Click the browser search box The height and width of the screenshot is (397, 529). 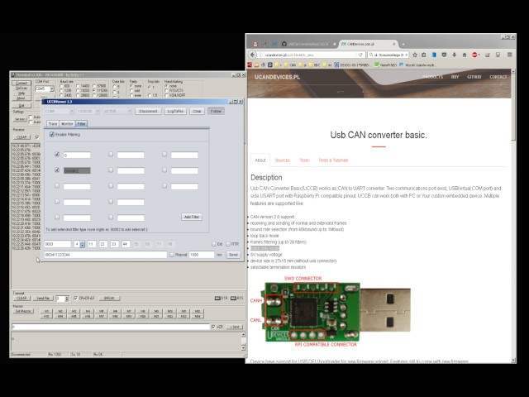pyautogui.click(x=388, y=55)
